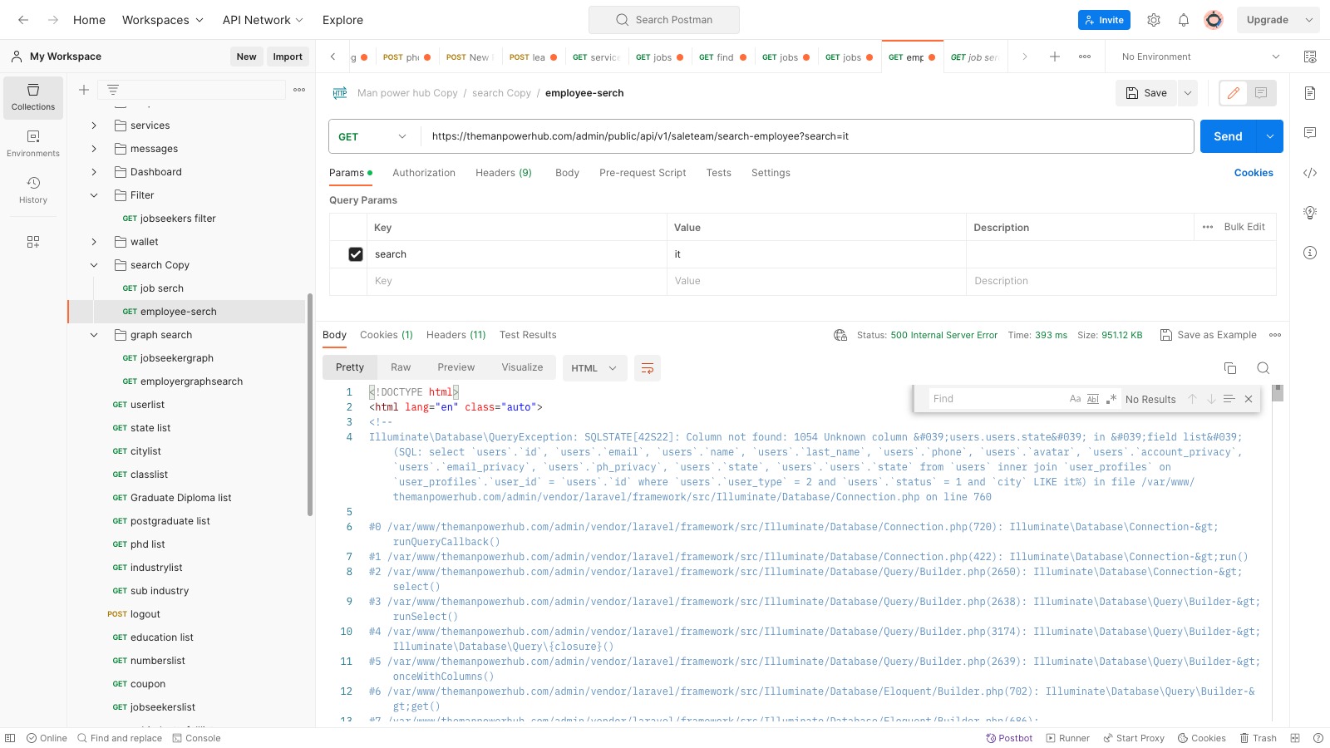Uncheck the search query param checkbox
This screenshot has height=748, width=1330.
coord(356,254)
